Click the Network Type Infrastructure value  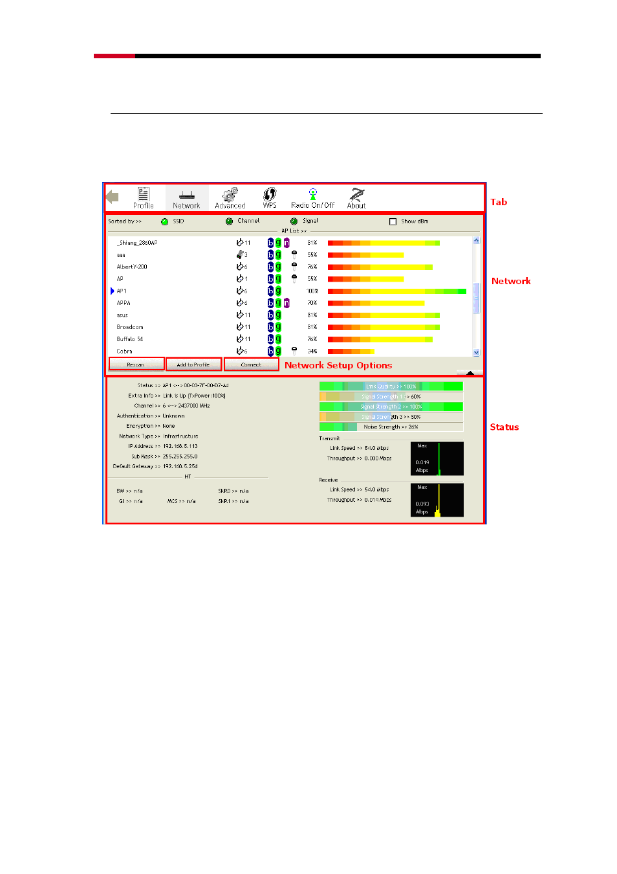181,436
